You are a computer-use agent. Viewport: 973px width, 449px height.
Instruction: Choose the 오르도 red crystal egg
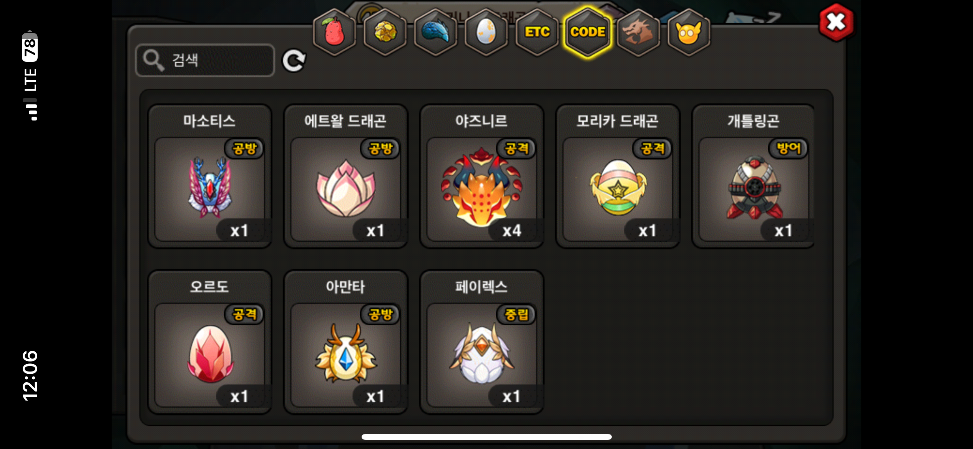click(210, 342)
